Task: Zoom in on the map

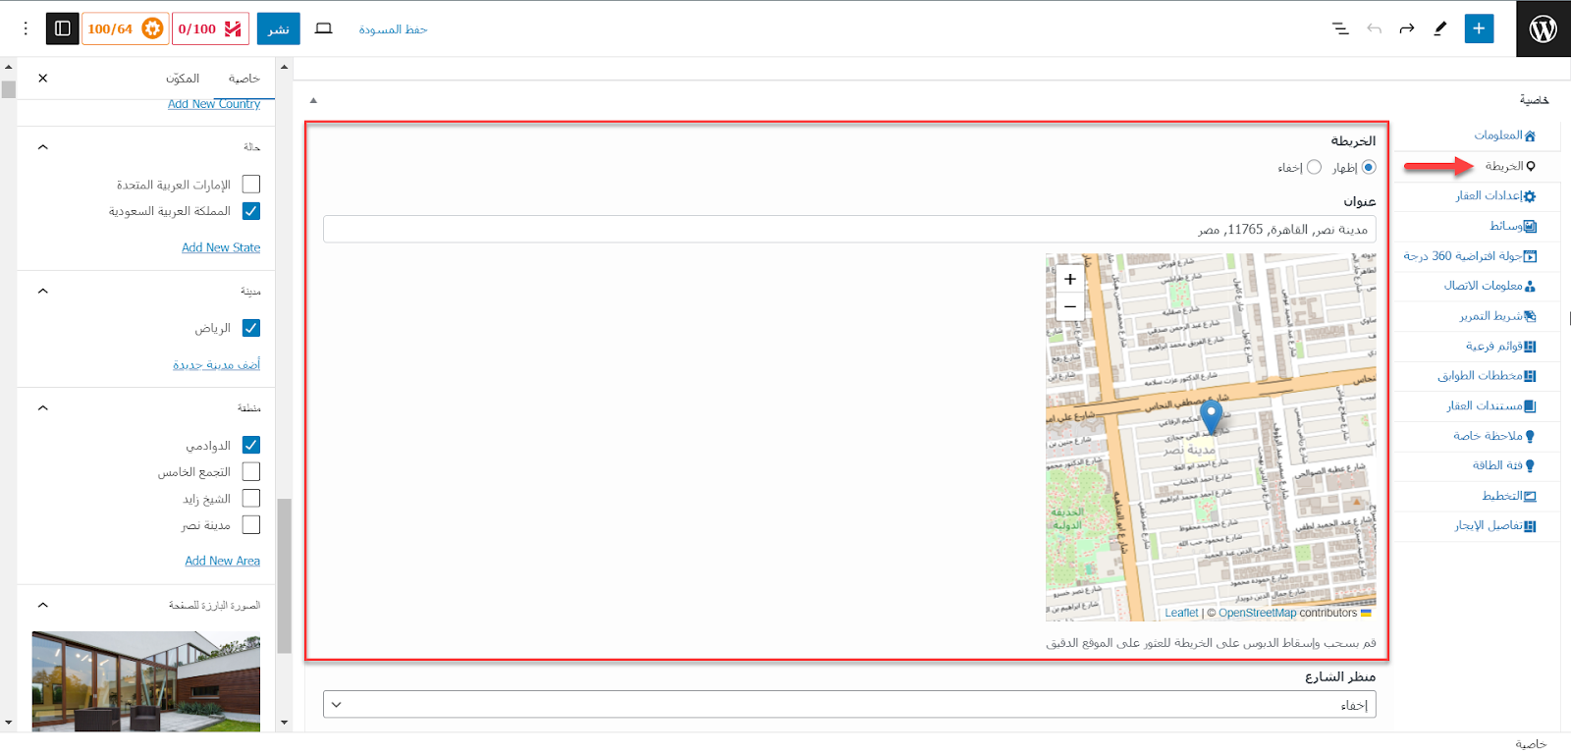Action: 1070,279
